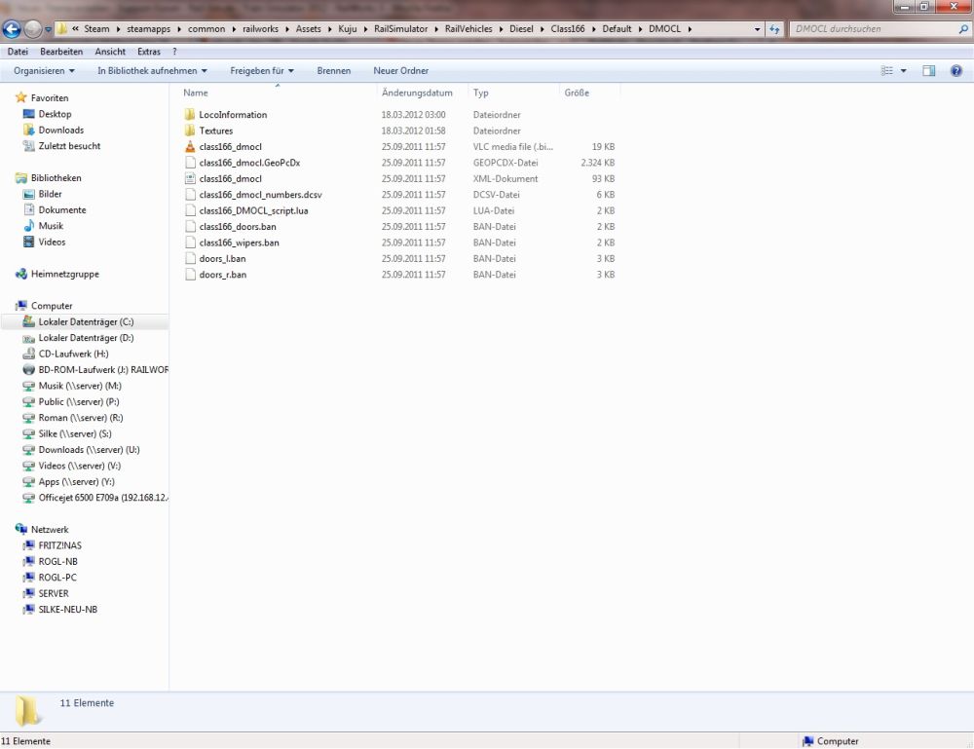This screenshot has width=974, height=749.
Task: Click the blue help question mark icon
Action: 956,71
